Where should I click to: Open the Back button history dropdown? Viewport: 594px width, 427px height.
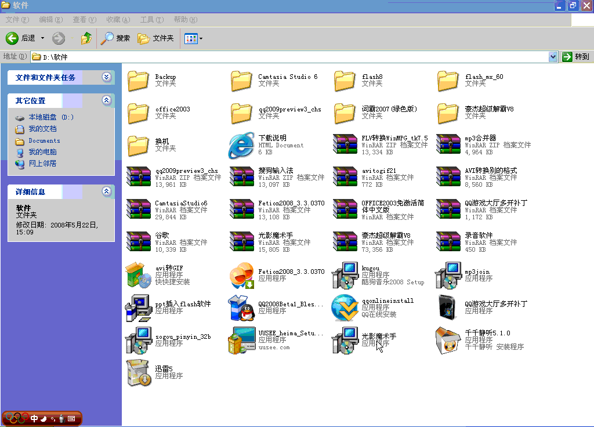pyautogui.click(x=42, y=38)
